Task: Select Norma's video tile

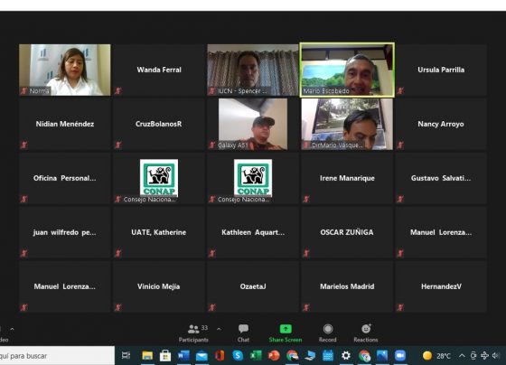Action: (x=64, y=70)
